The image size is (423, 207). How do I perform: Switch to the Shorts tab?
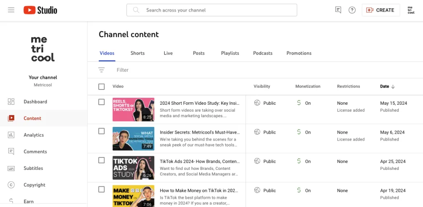click(x=138, y=53)
